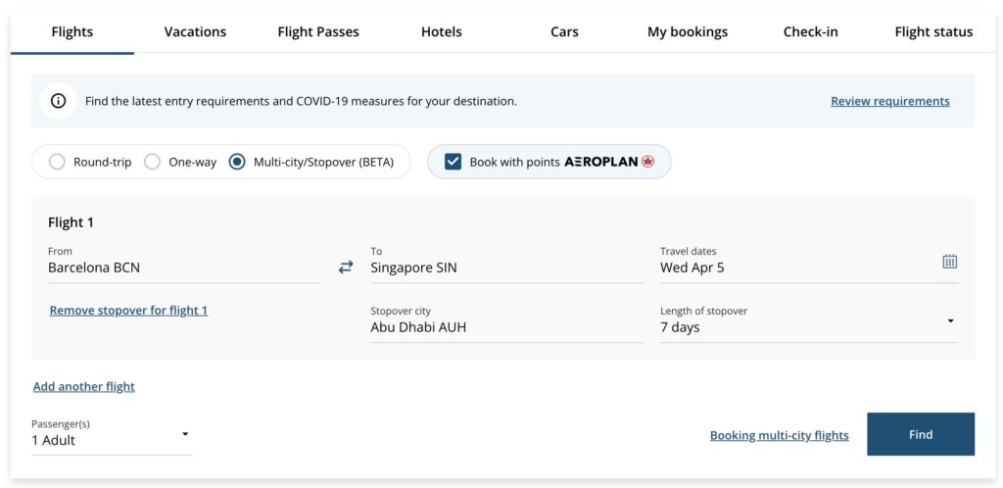Go to the Hotels tab
Image resolution: width=1003 pixels, height=488 pixels.
442,31
